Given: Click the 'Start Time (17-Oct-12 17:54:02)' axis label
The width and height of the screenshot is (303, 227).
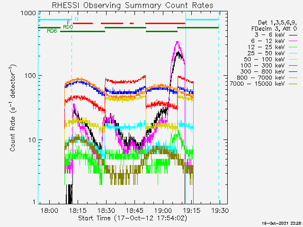Looking at the screenshot, I should tap(133, 218).
